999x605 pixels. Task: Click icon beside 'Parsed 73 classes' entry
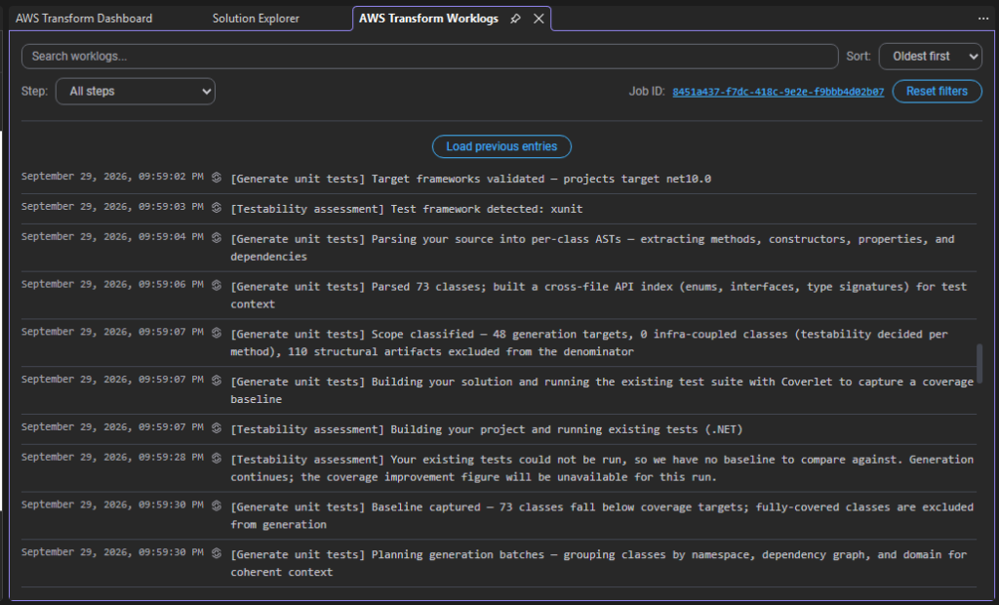pyautogui.click(x=217, y=285)
